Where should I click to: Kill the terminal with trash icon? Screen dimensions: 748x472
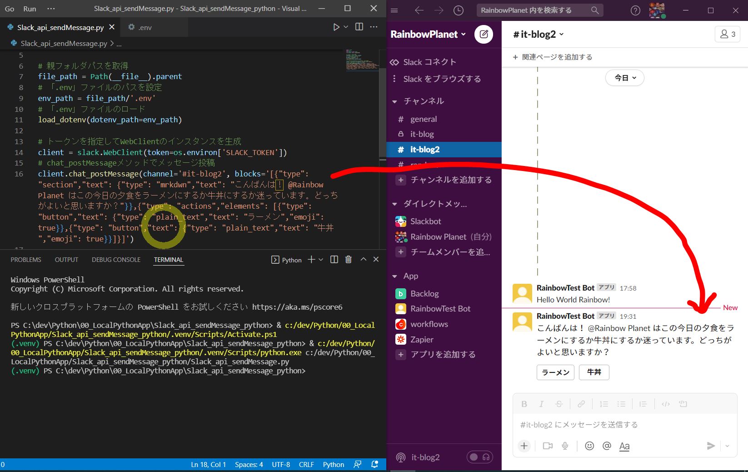(349, 259)
